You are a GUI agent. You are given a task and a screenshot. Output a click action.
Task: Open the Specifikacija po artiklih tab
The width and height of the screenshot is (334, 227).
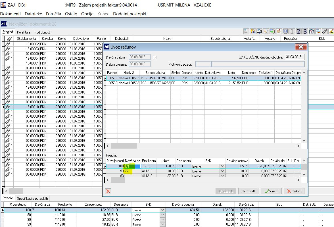(x=32, y=198)
